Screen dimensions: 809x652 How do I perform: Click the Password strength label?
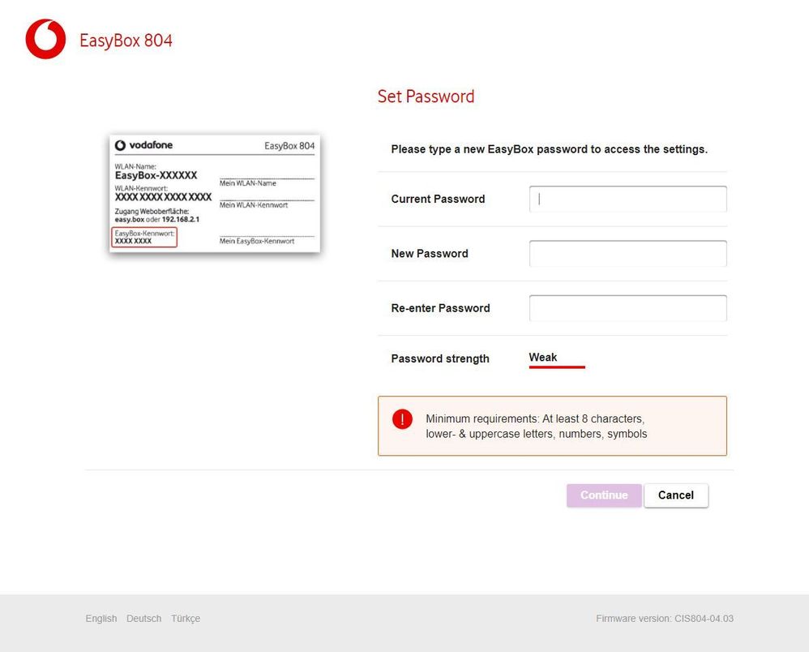pyautogui.click(x=440, y=358)
